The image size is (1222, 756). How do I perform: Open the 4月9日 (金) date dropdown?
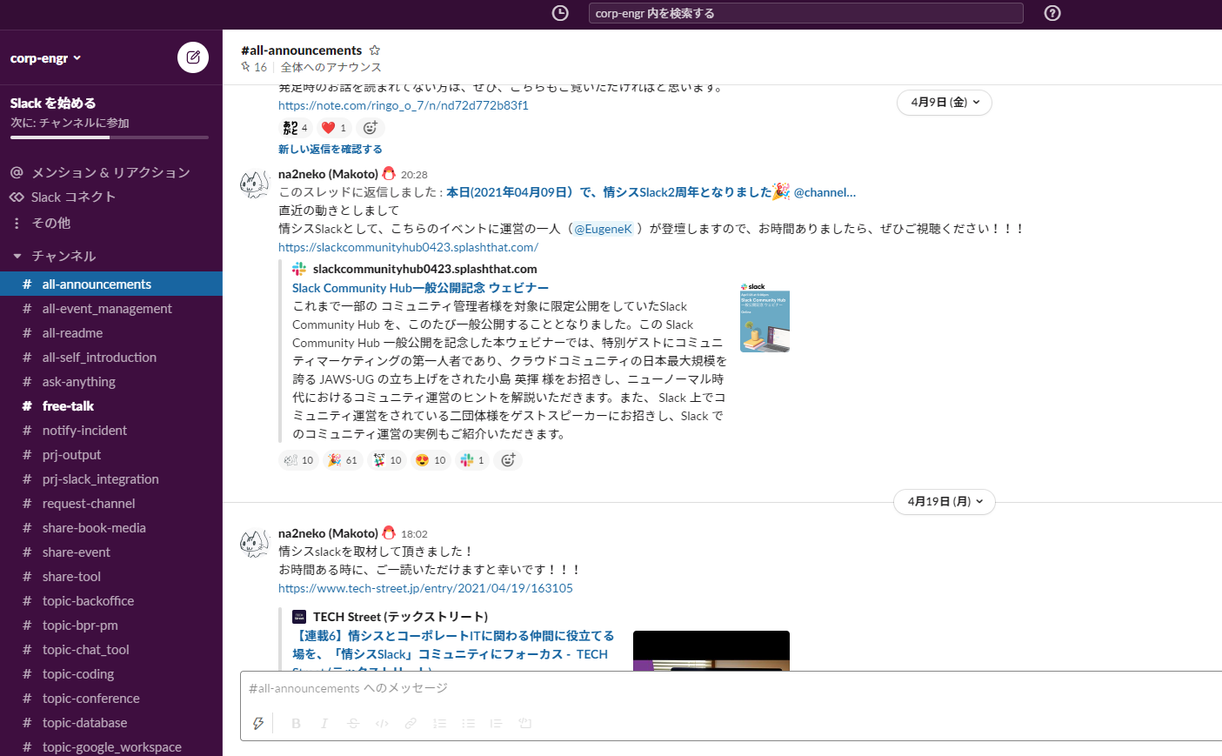tap(945, 103)
